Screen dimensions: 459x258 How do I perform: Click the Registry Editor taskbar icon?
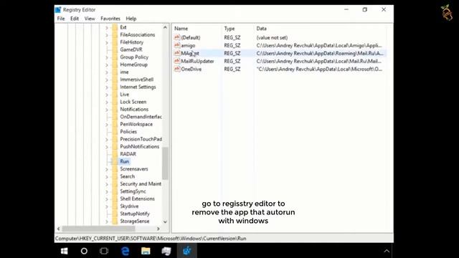186,251
